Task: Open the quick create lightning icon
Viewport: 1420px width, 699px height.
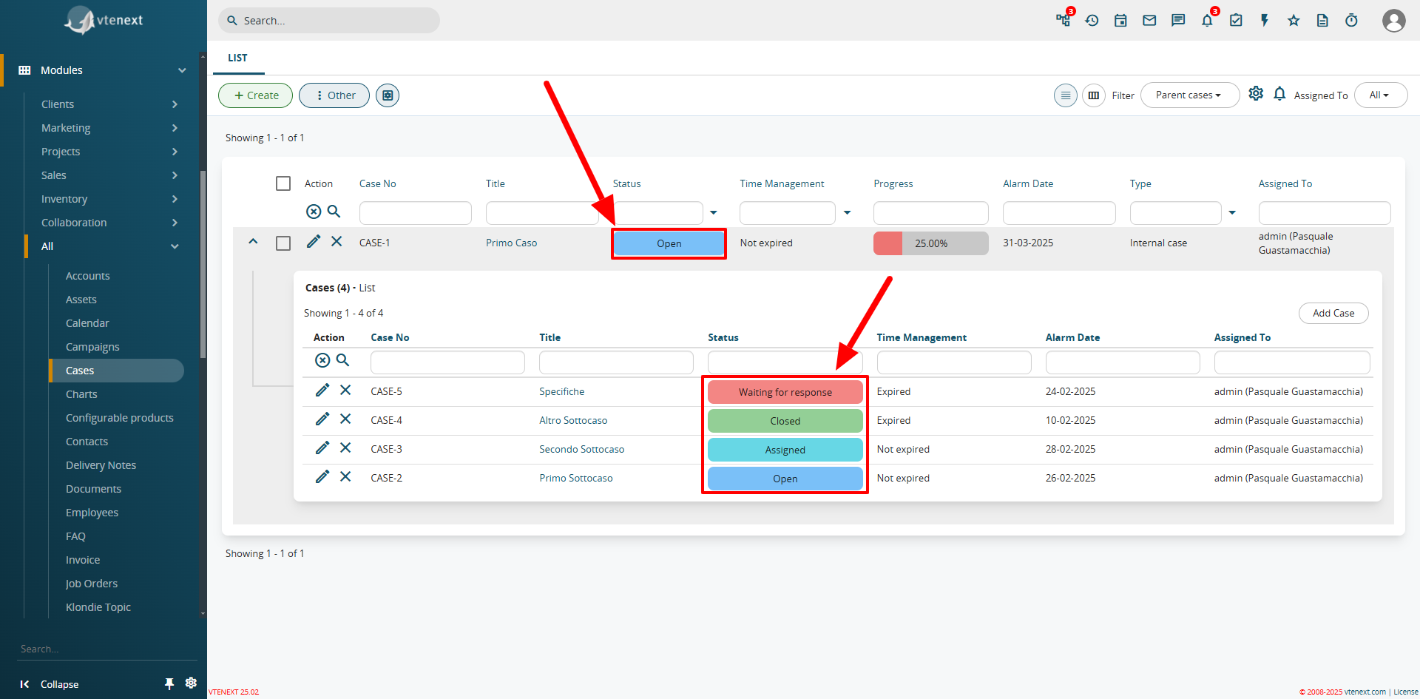Action: coord(1265,20)
